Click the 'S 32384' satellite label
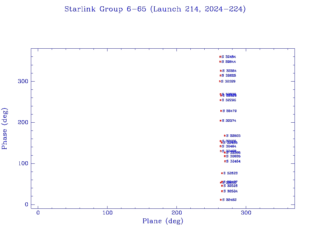310x232 pixels. (229, 71)
